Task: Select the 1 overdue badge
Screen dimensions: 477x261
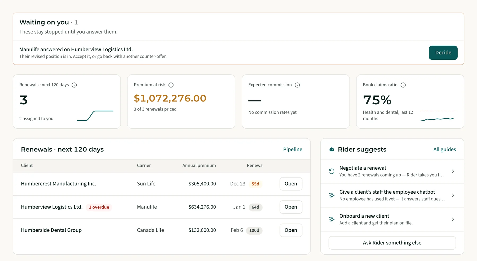Action: coord(99,207)
